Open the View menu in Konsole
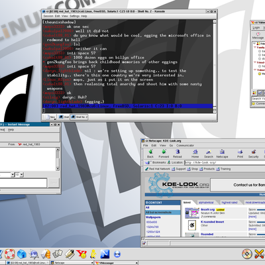265x265 pixels. tap(65, 16)
